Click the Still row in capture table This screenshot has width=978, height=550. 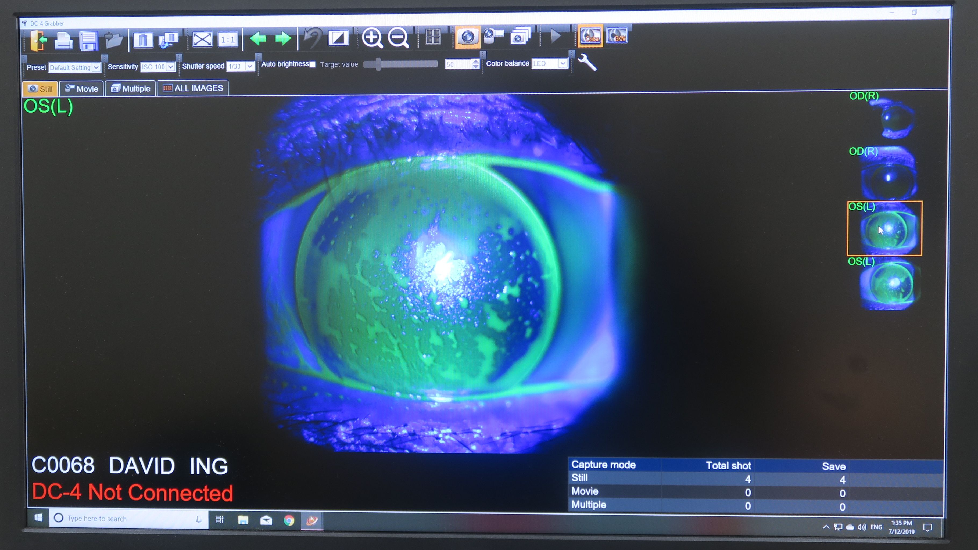tap(755, 479)
